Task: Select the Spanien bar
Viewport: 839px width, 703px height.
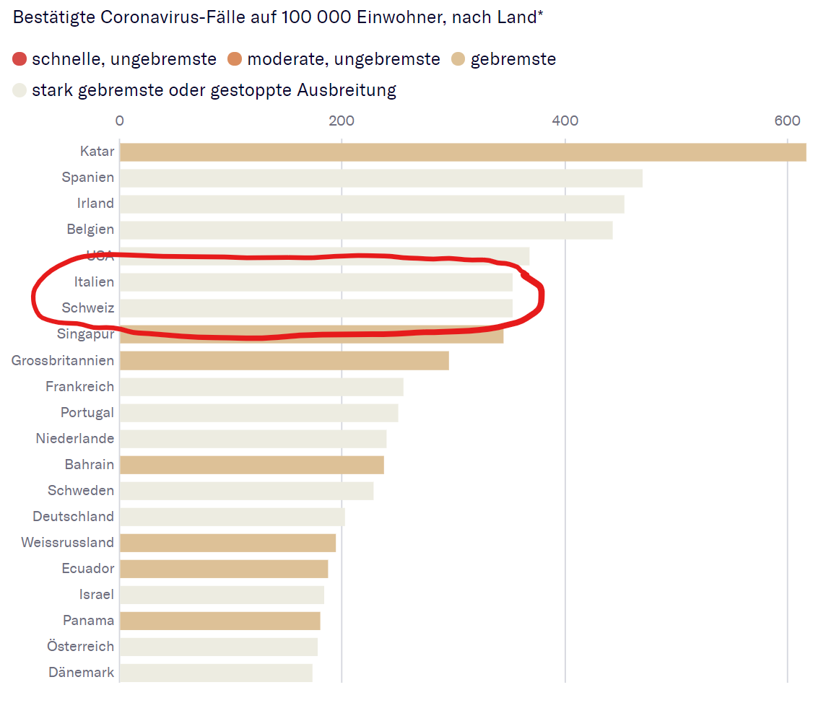Action: point(381,178)
